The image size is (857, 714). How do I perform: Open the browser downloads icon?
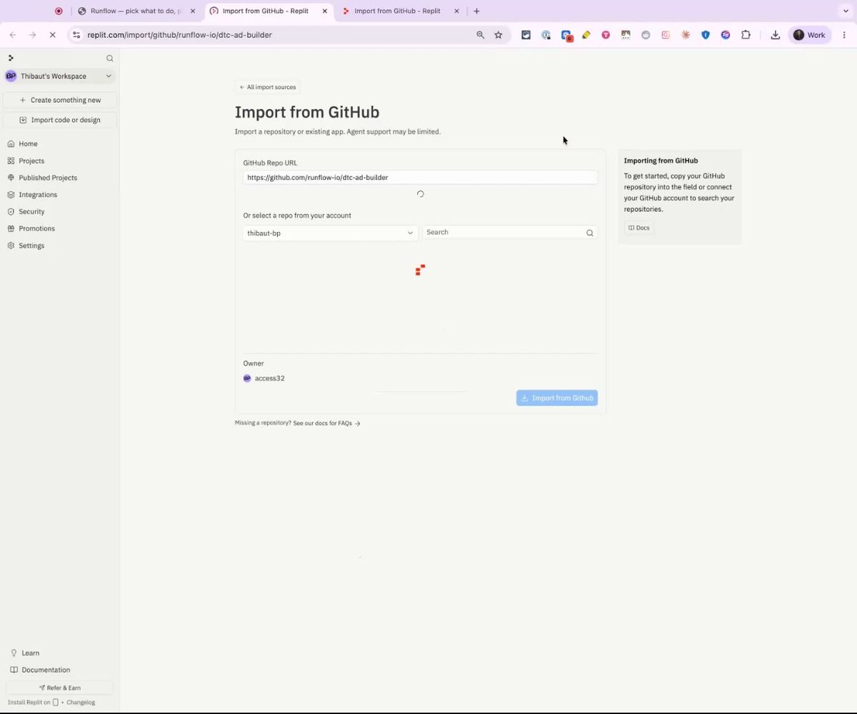[776, 35]
